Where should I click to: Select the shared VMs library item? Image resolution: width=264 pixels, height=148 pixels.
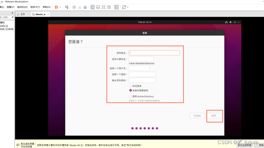[7, 29]
